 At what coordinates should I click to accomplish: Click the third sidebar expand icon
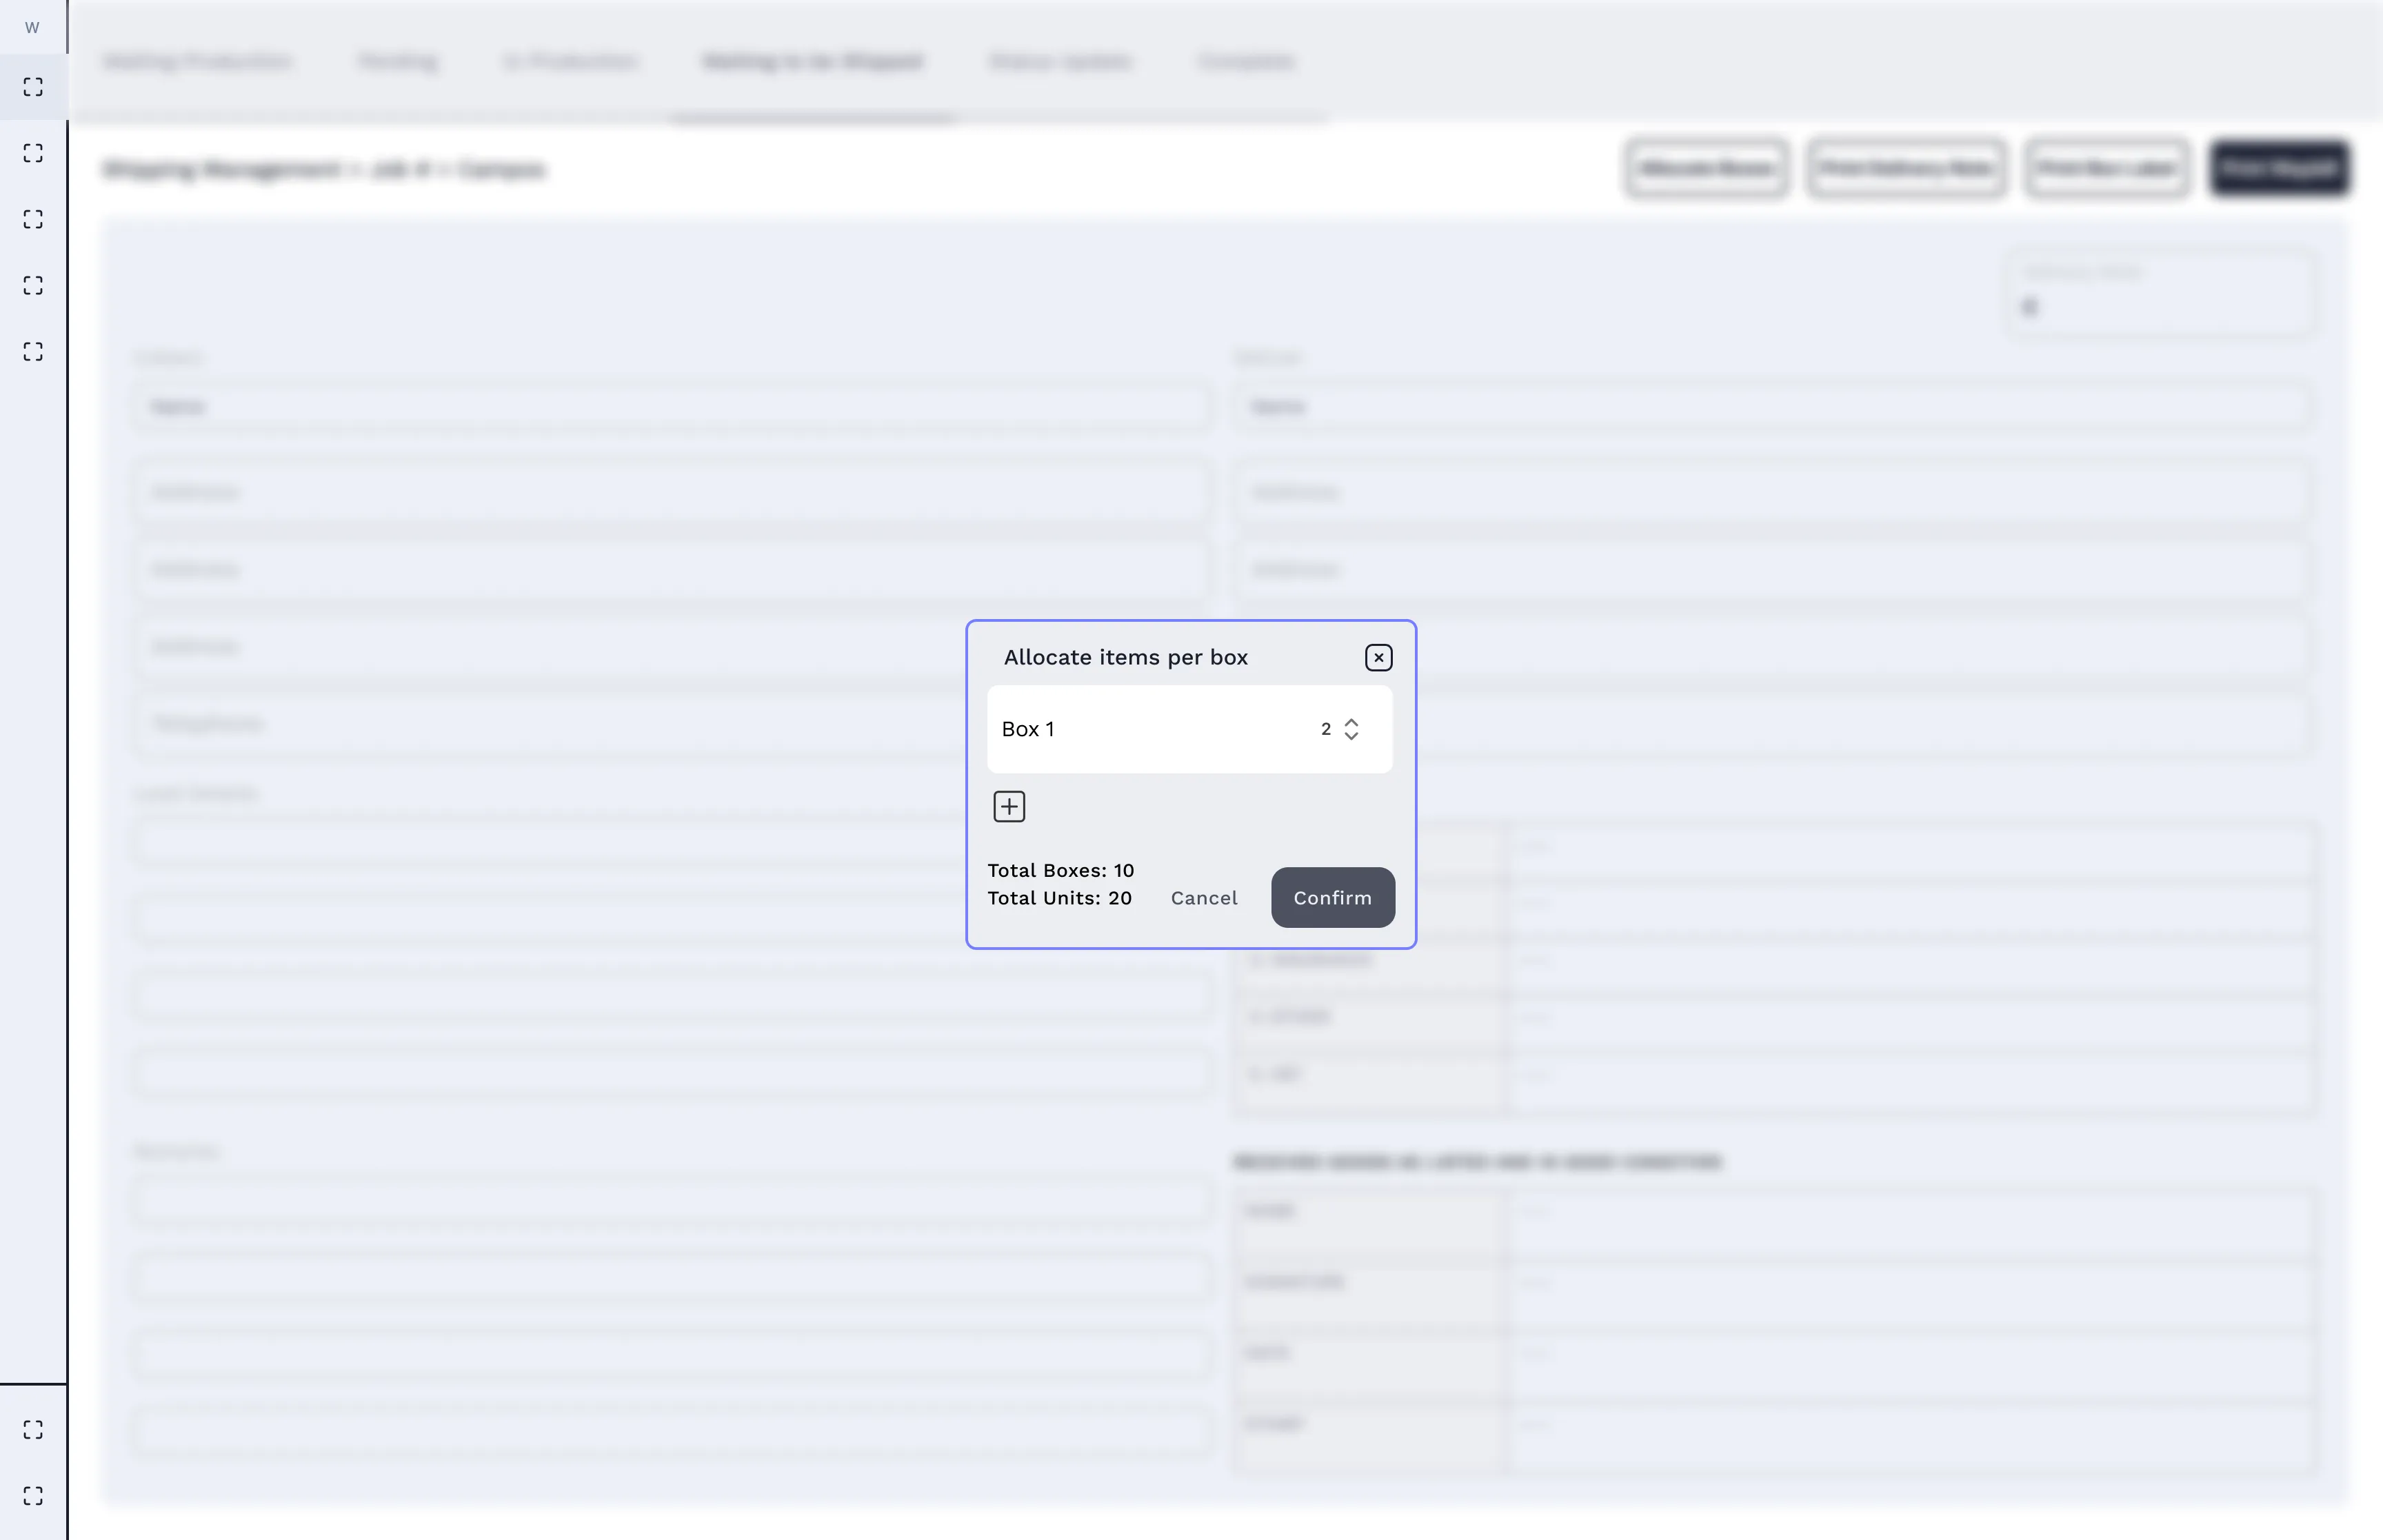point(32,219)
